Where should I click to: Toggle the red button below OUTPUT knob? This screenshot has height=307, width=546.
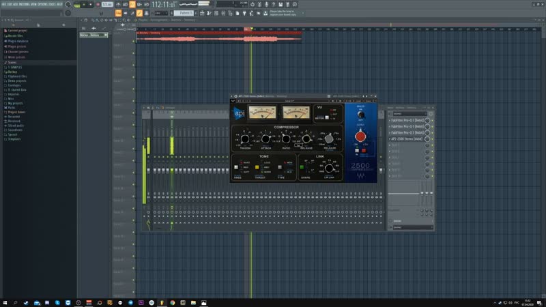click(364, 151)
